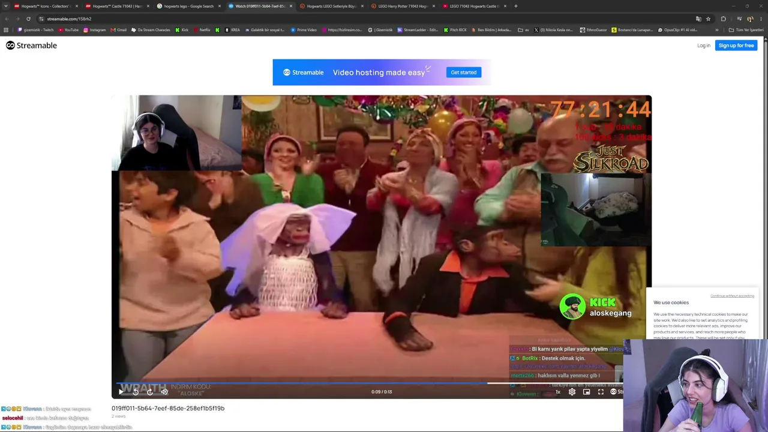Open the gizemistik Twitch bookmark
The height and width of the screenshot is (432, 768).
tap(35, 30)
